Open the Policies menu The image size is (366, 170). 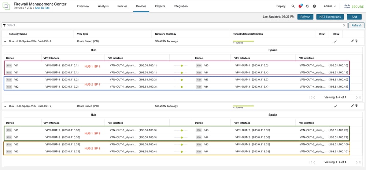coord(122,6)
